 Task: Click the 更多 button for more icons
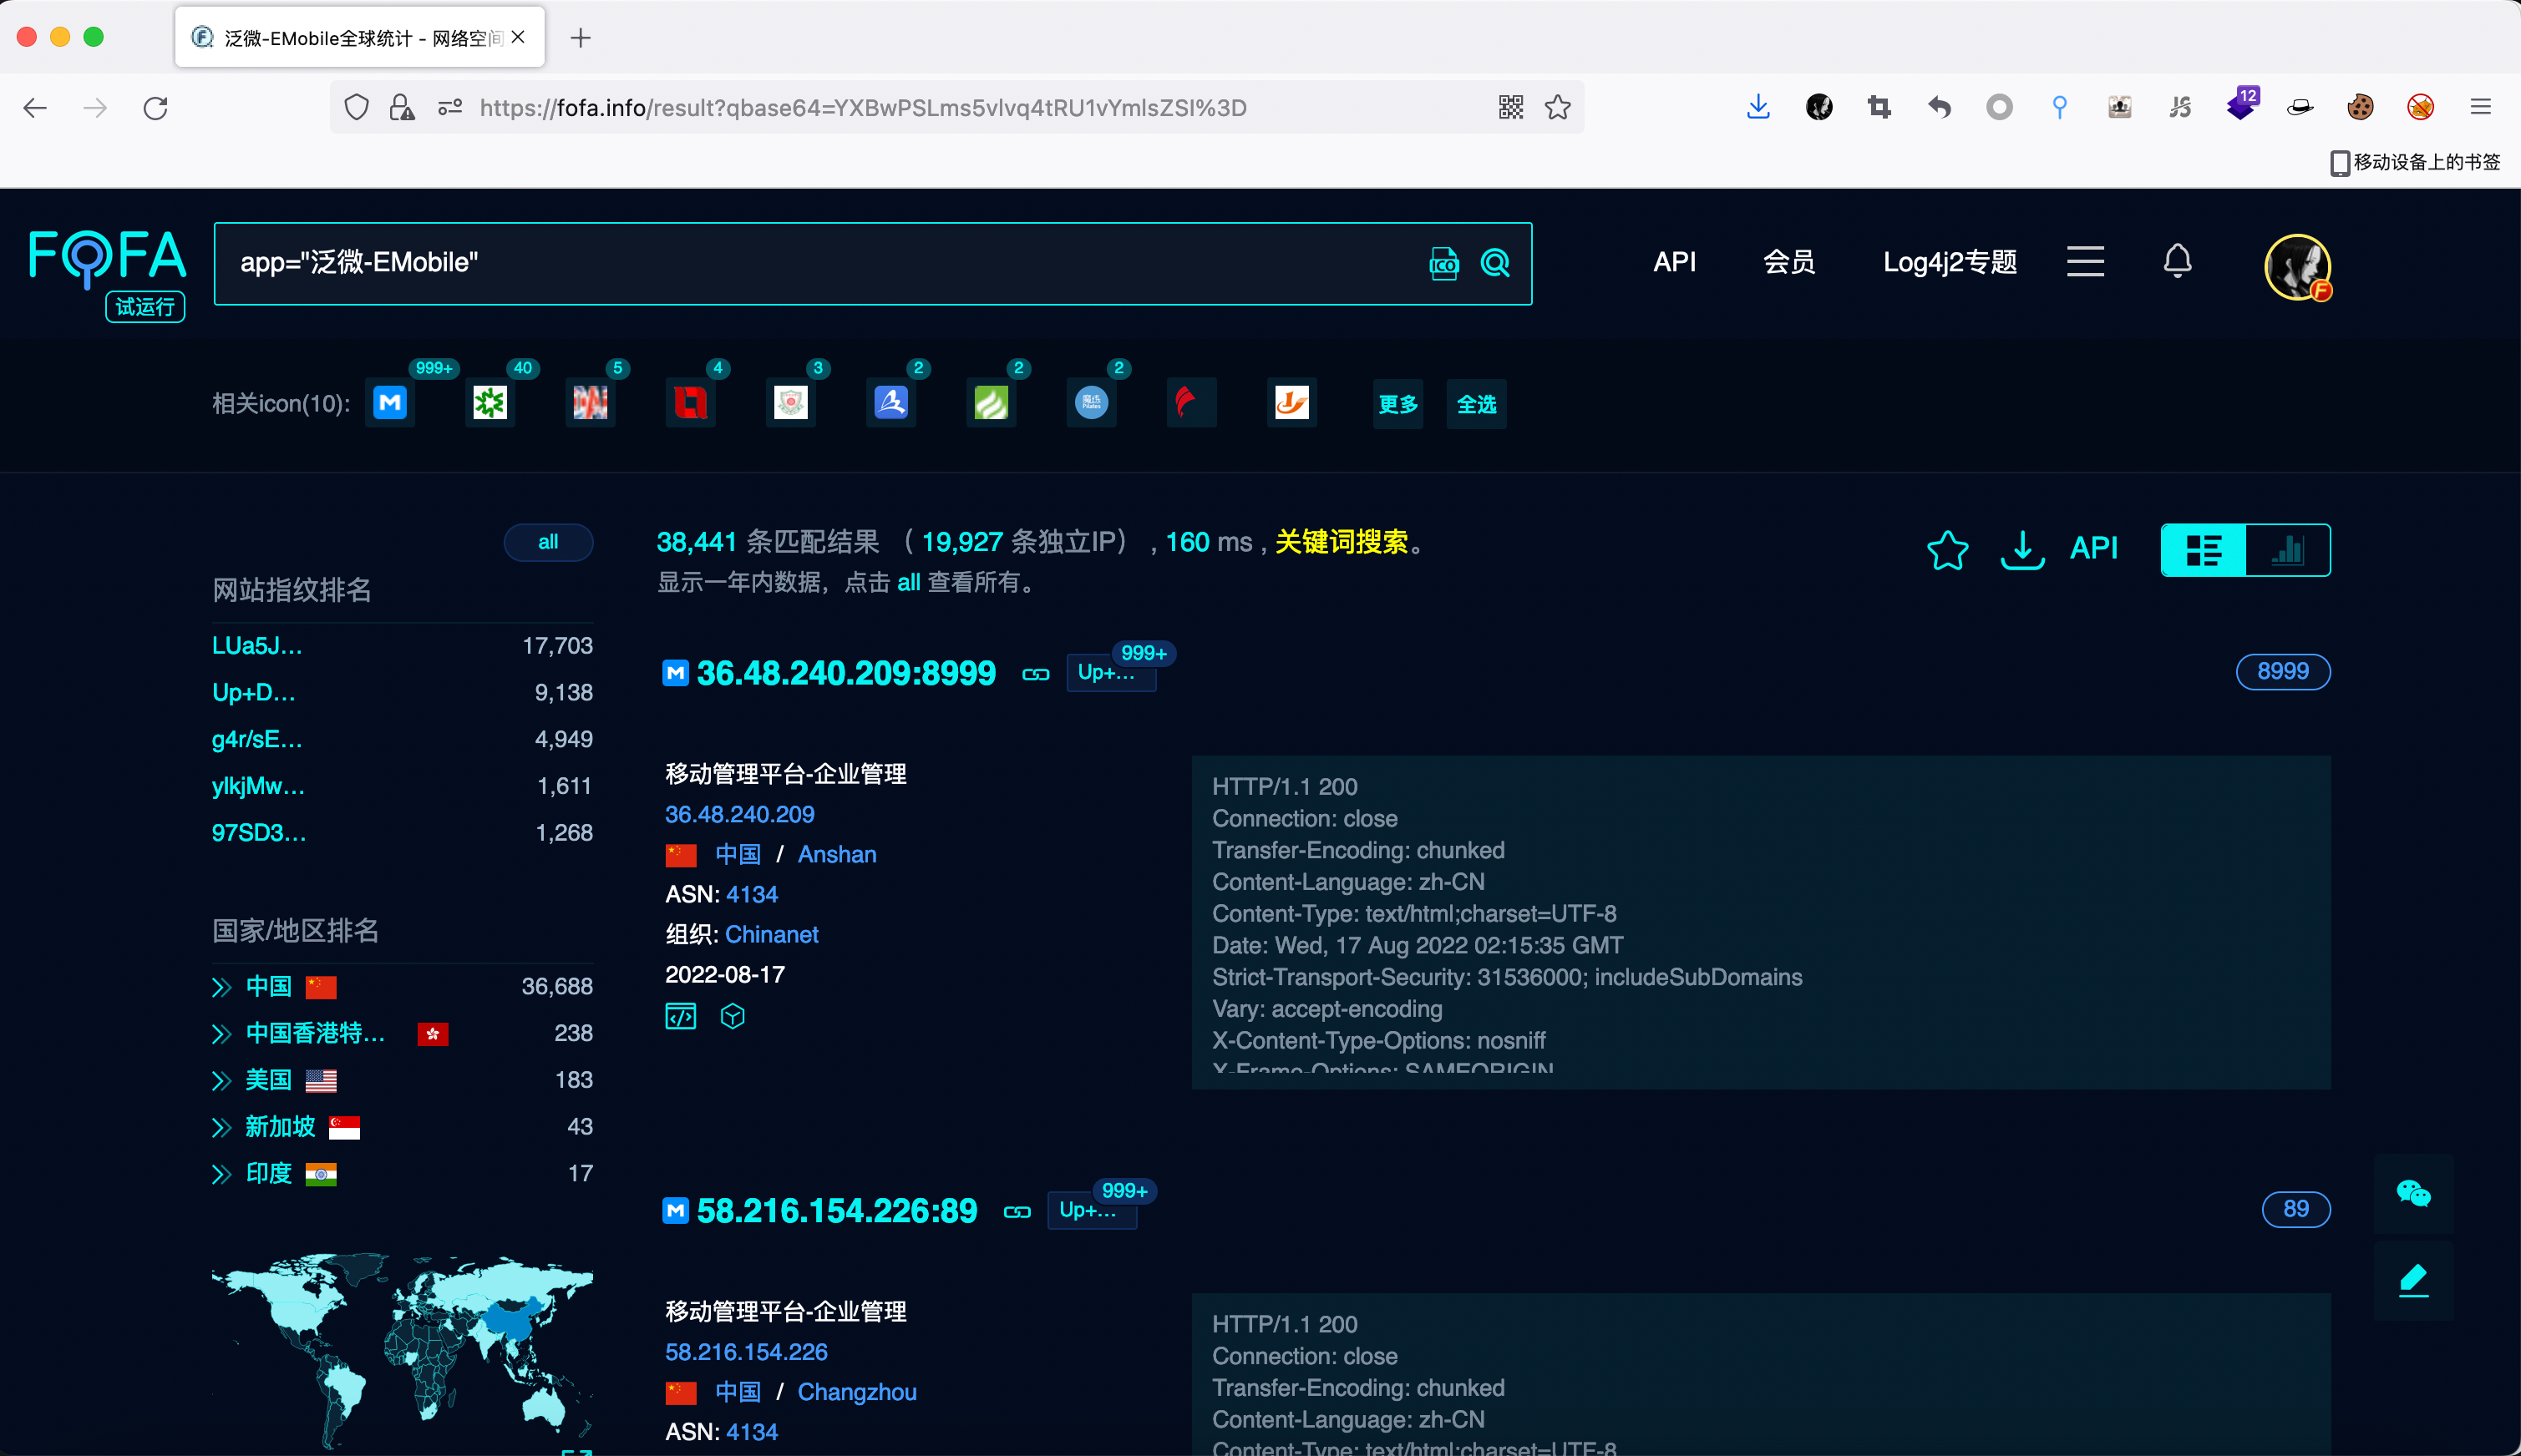(1397, 403)
